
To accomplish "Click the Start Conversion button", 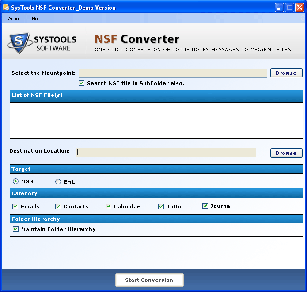I will pos(149,280).
